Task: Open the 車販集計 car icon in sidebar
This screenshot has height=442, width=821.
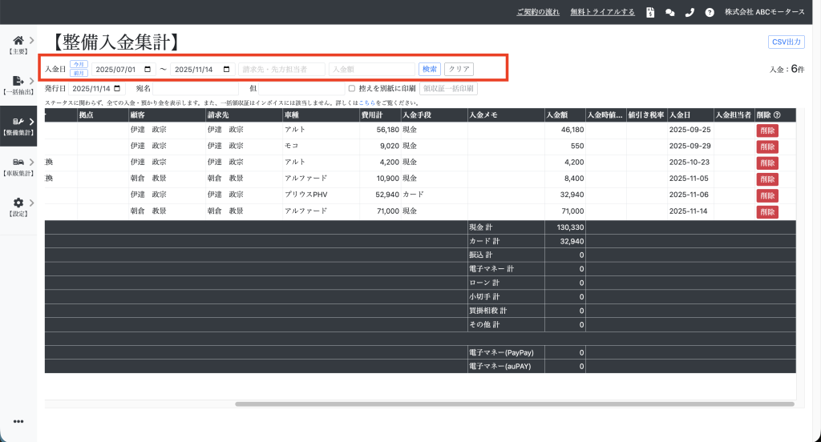Action: click(x=18, y=163)
